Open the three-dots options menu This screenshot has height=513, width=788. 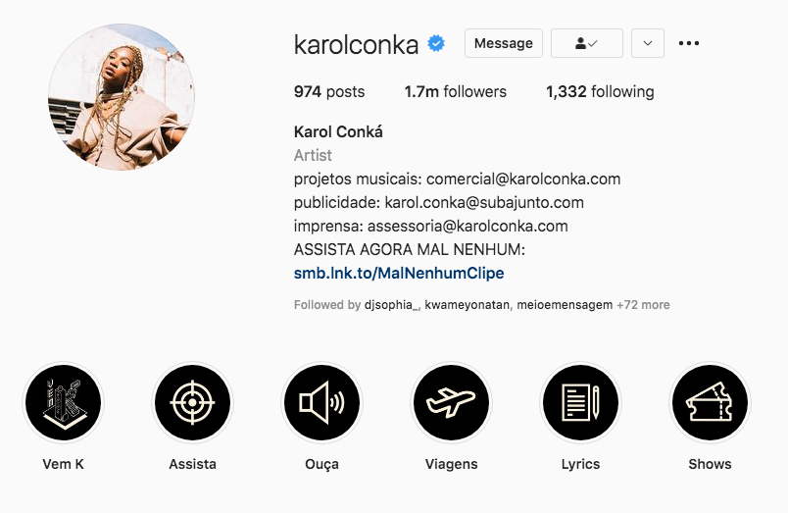click(x=688, y=43)
